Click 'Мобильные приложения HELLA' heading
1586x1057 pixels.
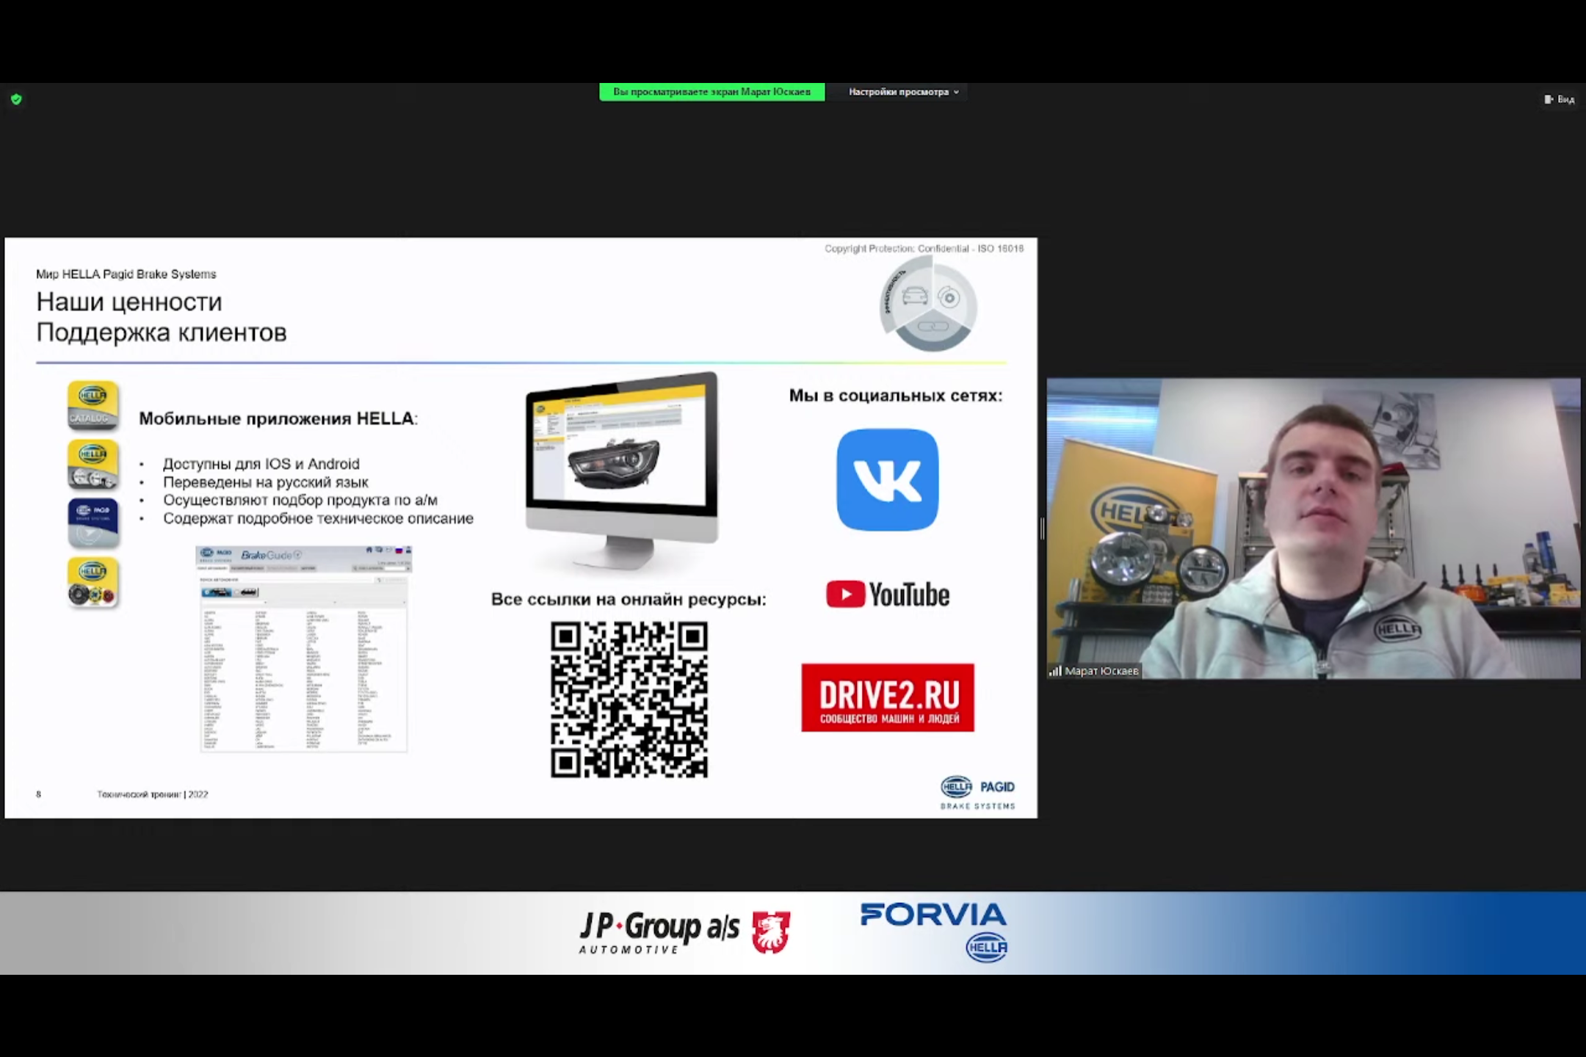278,418
